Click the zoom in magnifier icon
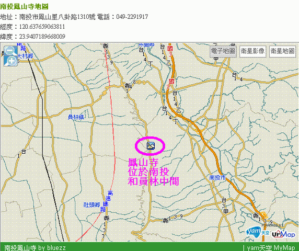This screenshot has height=251, width=299. (x=11, y=61)
